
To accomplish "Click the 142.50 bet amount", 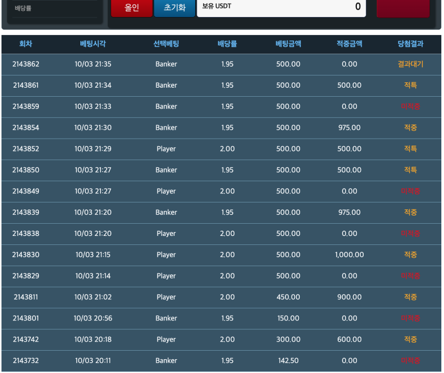I will pyautogui.click(x=288, y=361).
